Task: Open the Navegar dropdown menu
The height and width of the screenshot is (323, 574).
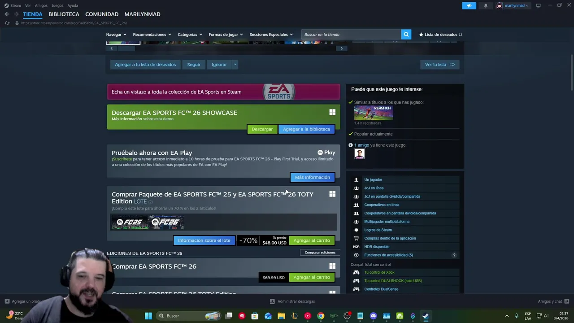Action: click(116, 34)
